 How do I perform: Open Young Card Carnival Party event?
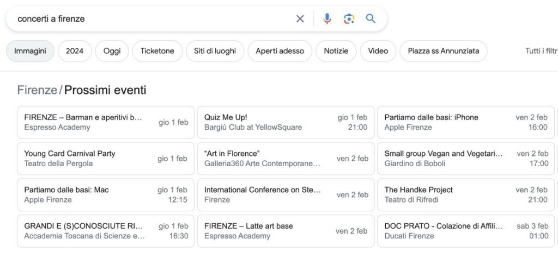click(x=106, y=159)
